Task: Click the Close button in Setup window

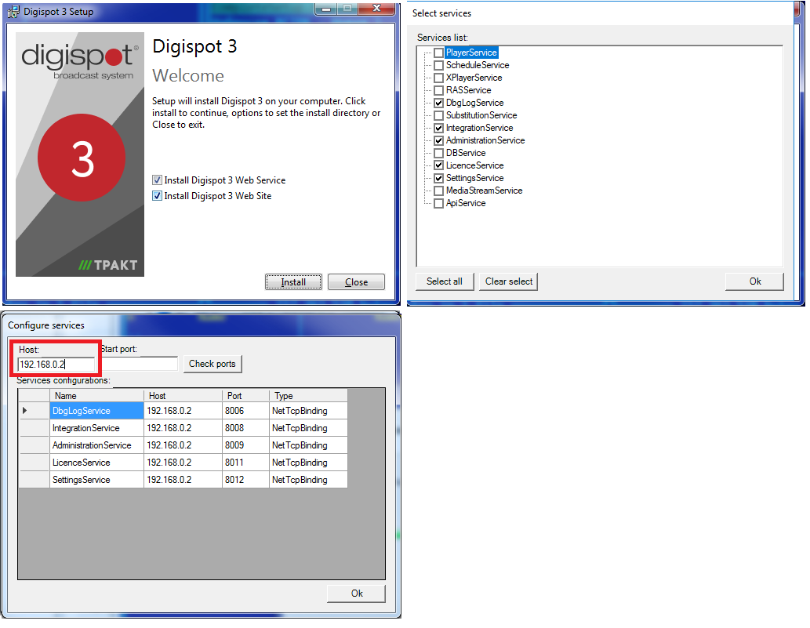Action: 357,282
